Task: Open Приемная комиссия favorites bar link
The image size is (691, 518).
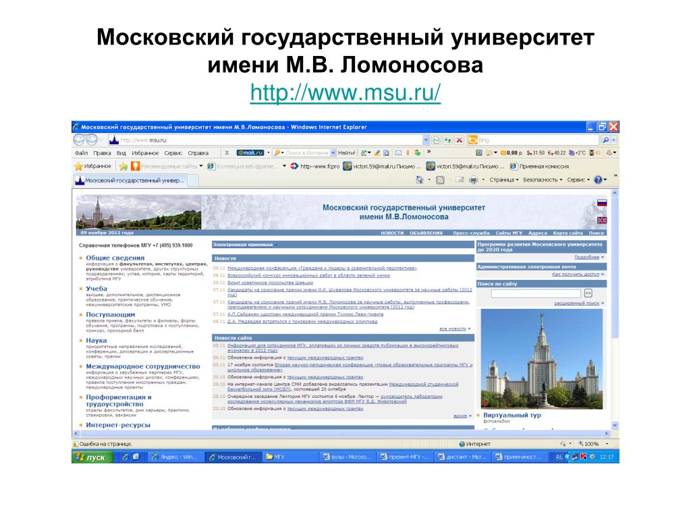Action: pyautogui.click(x=539, y=166)
